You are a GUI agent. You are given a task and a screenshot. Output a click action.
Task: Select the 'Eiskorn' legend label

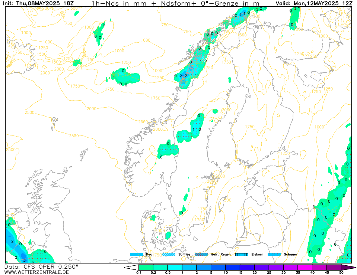(x=257, y=254)
